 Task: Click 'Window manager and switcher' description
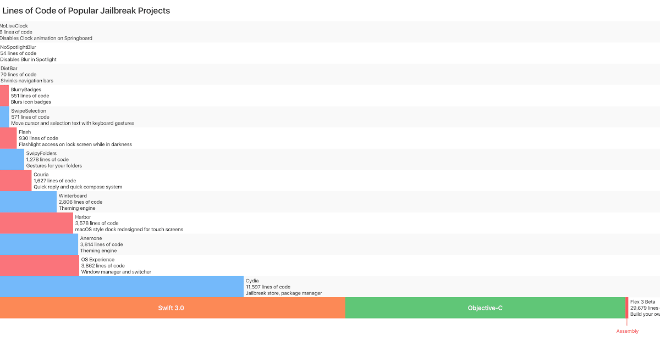click(116, 272)
